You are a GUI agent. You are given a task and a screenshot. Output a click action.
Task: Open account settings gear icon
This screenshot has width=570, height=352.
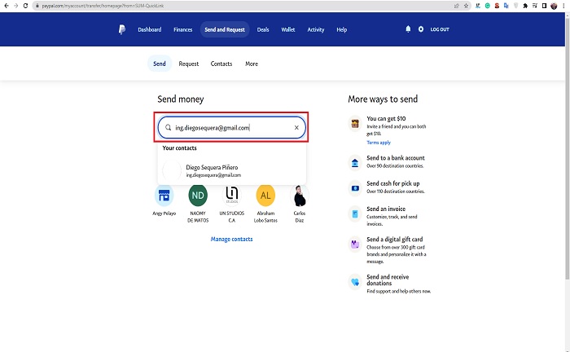point(421,29)
